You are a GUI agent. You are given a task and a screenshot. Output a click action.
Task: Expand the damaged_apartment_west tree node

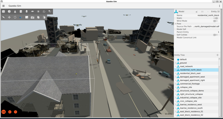click(176, 77)
